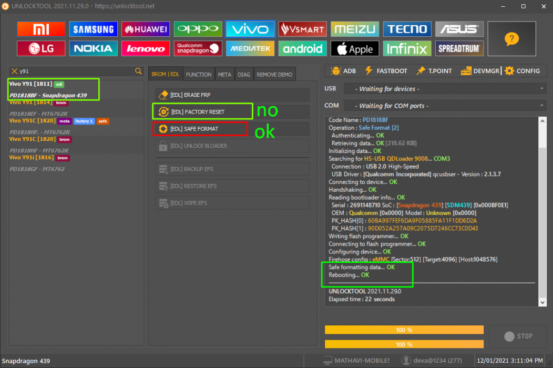The width and height of the screenshot is (553, 368).
Task: Open the Infinix brand tile
Action: [407, 48]
